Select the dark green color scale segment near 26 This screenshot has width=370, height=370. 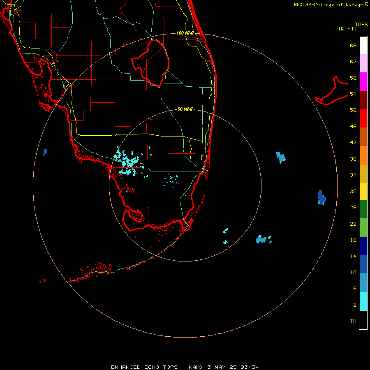[x=363, y=209]
